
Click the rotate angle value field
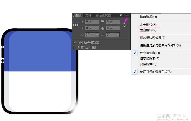(90, 35)
